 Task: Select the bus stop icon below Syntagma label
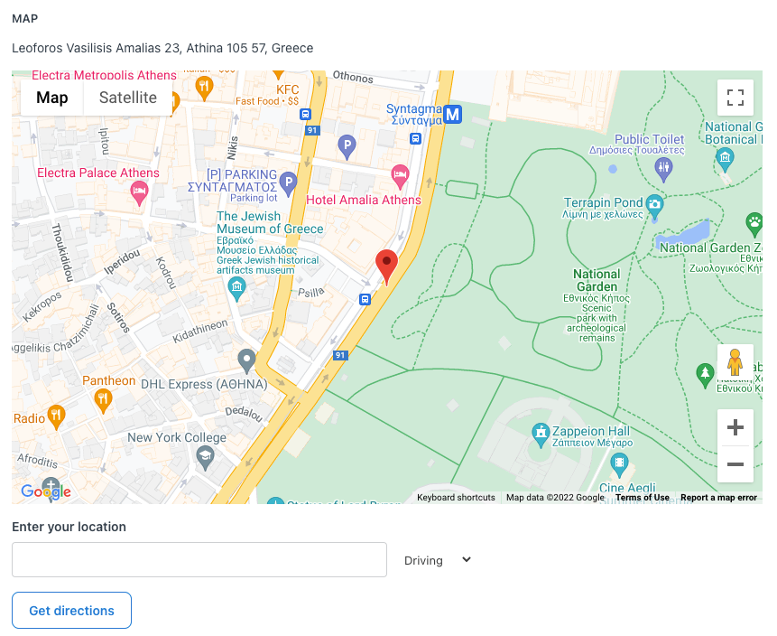coord(416,138)
